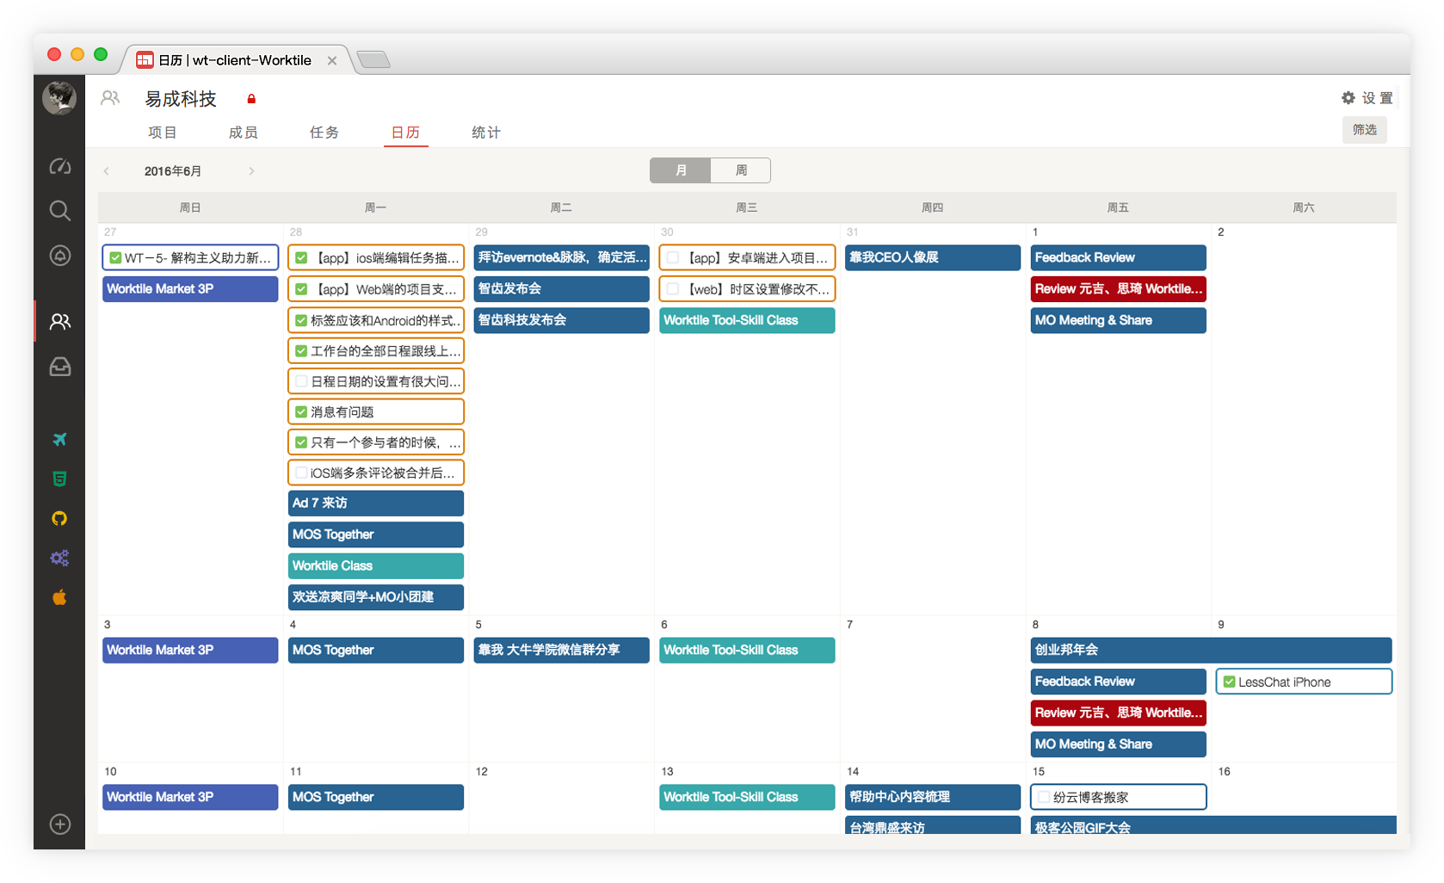
Task: Switch to 任务 tab
Action: click(324, 133)
